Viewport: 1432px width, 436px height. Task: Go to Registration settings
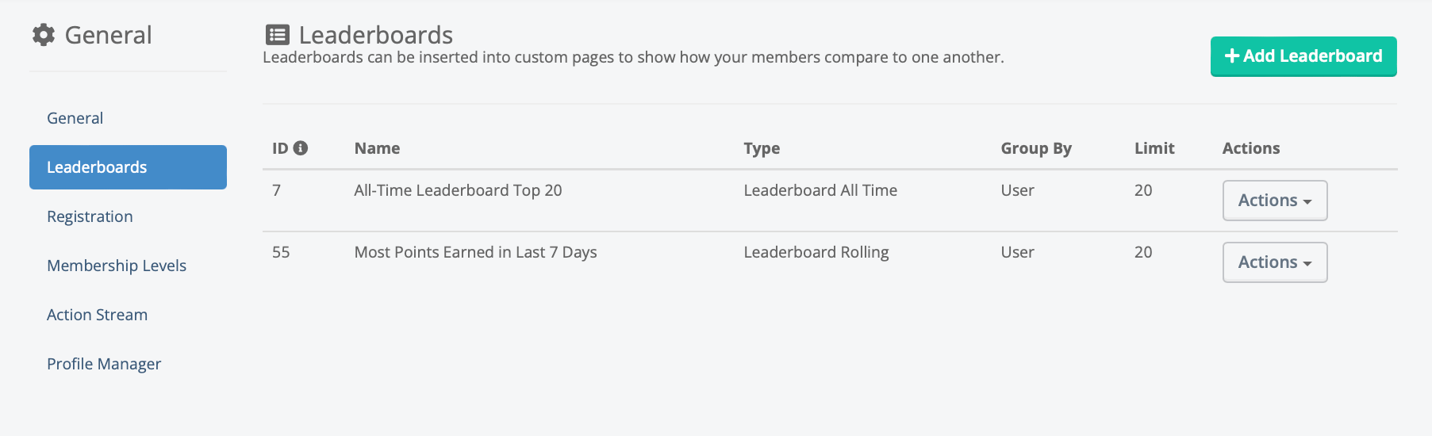point(90,216)
